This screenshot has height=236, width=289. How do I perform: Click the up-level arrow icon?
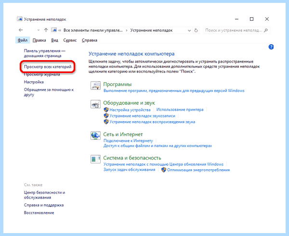tap(46, 30)
